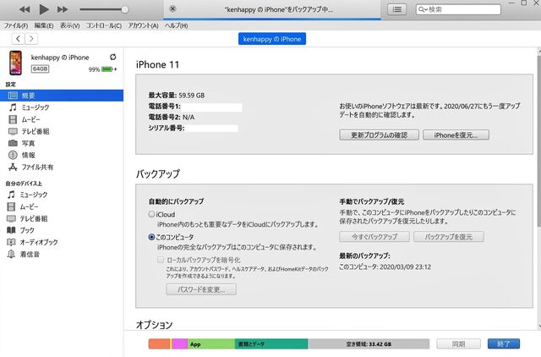Screen dimensions: 541x357
Task: Go back with the left chevron
Action: pos(18,39)
